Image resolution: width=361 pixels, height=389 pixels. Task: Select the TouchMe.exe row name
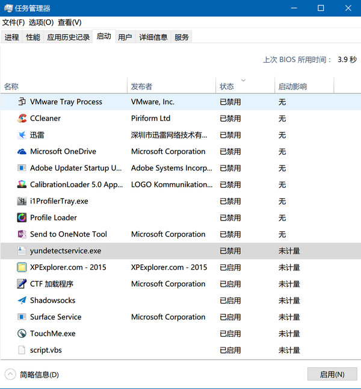(x=52, y=334)
